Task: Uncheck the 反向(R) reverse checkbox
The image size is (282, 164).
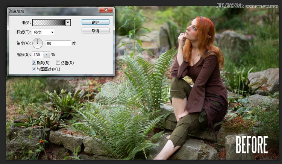Action: pyautogui.click(x=34, y=62)
